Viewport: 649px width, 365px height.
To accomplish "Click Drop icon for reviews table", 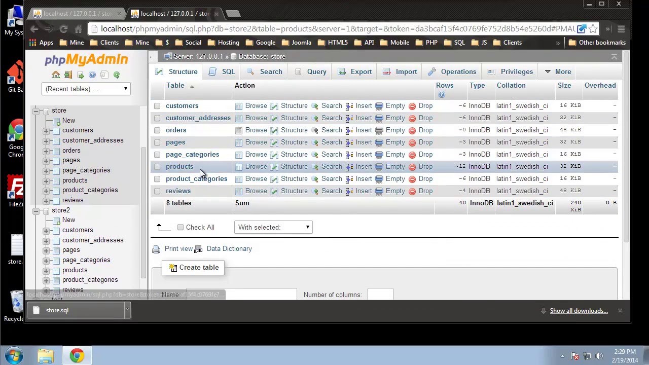I will coord(412,191).
